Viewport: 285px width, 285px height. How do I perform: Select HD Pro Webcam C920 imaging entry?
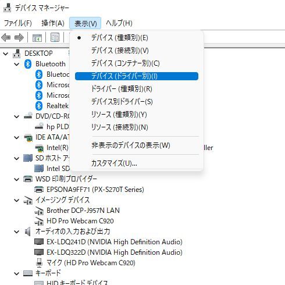point(80,221)
